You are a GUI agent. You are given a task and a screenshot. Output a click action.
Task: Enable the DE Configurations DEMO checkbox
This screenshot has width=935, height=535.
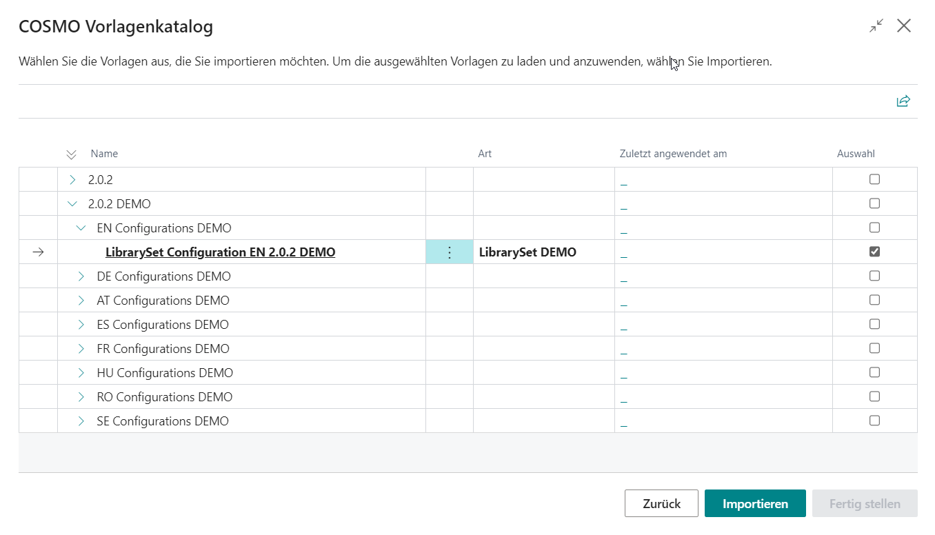874,276
